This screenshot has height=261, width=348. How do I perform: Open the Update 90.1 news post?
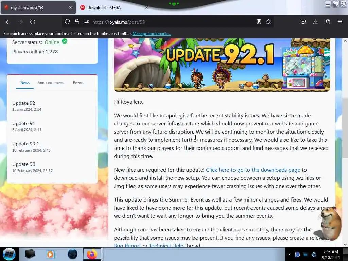click(x=26, y=144)
